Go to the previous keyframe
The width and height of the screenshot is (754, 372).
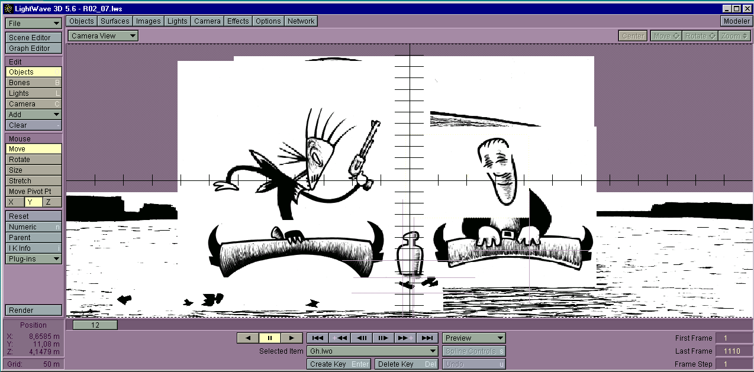click(x=339, y=338)
